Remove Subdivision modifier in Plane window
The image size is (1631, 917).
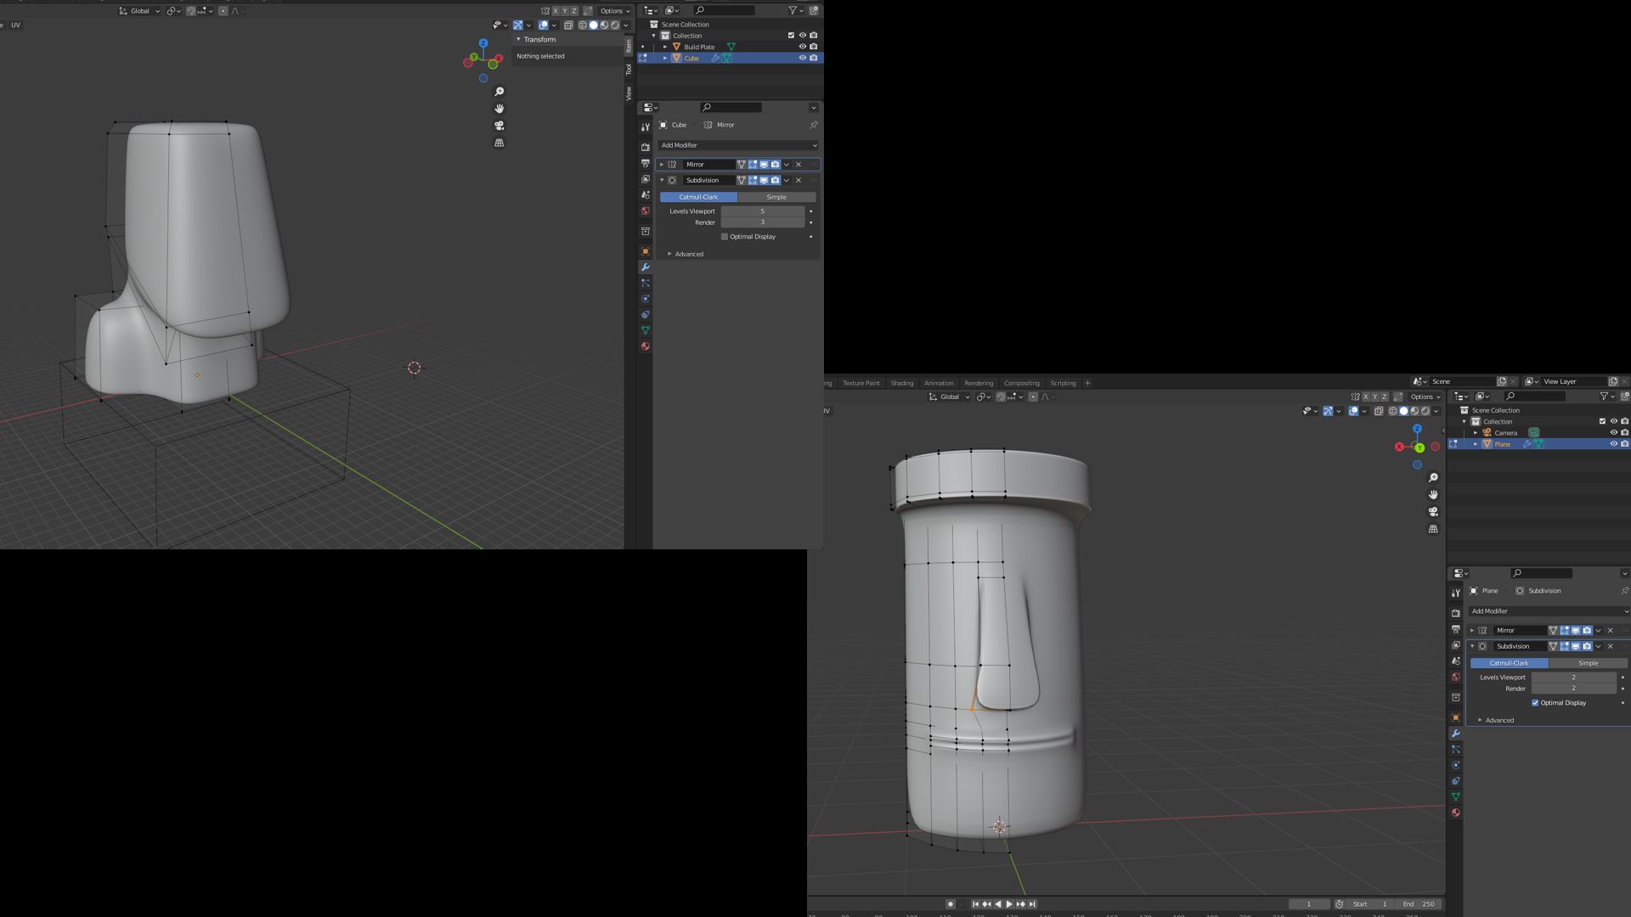[1611, 646]
